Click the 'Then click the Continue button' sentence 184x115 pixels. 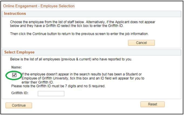79,34
